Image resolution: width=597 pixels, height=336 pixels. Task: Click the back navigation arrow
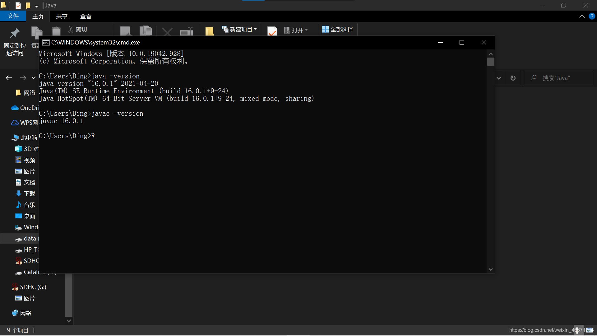tap(9, 78)
